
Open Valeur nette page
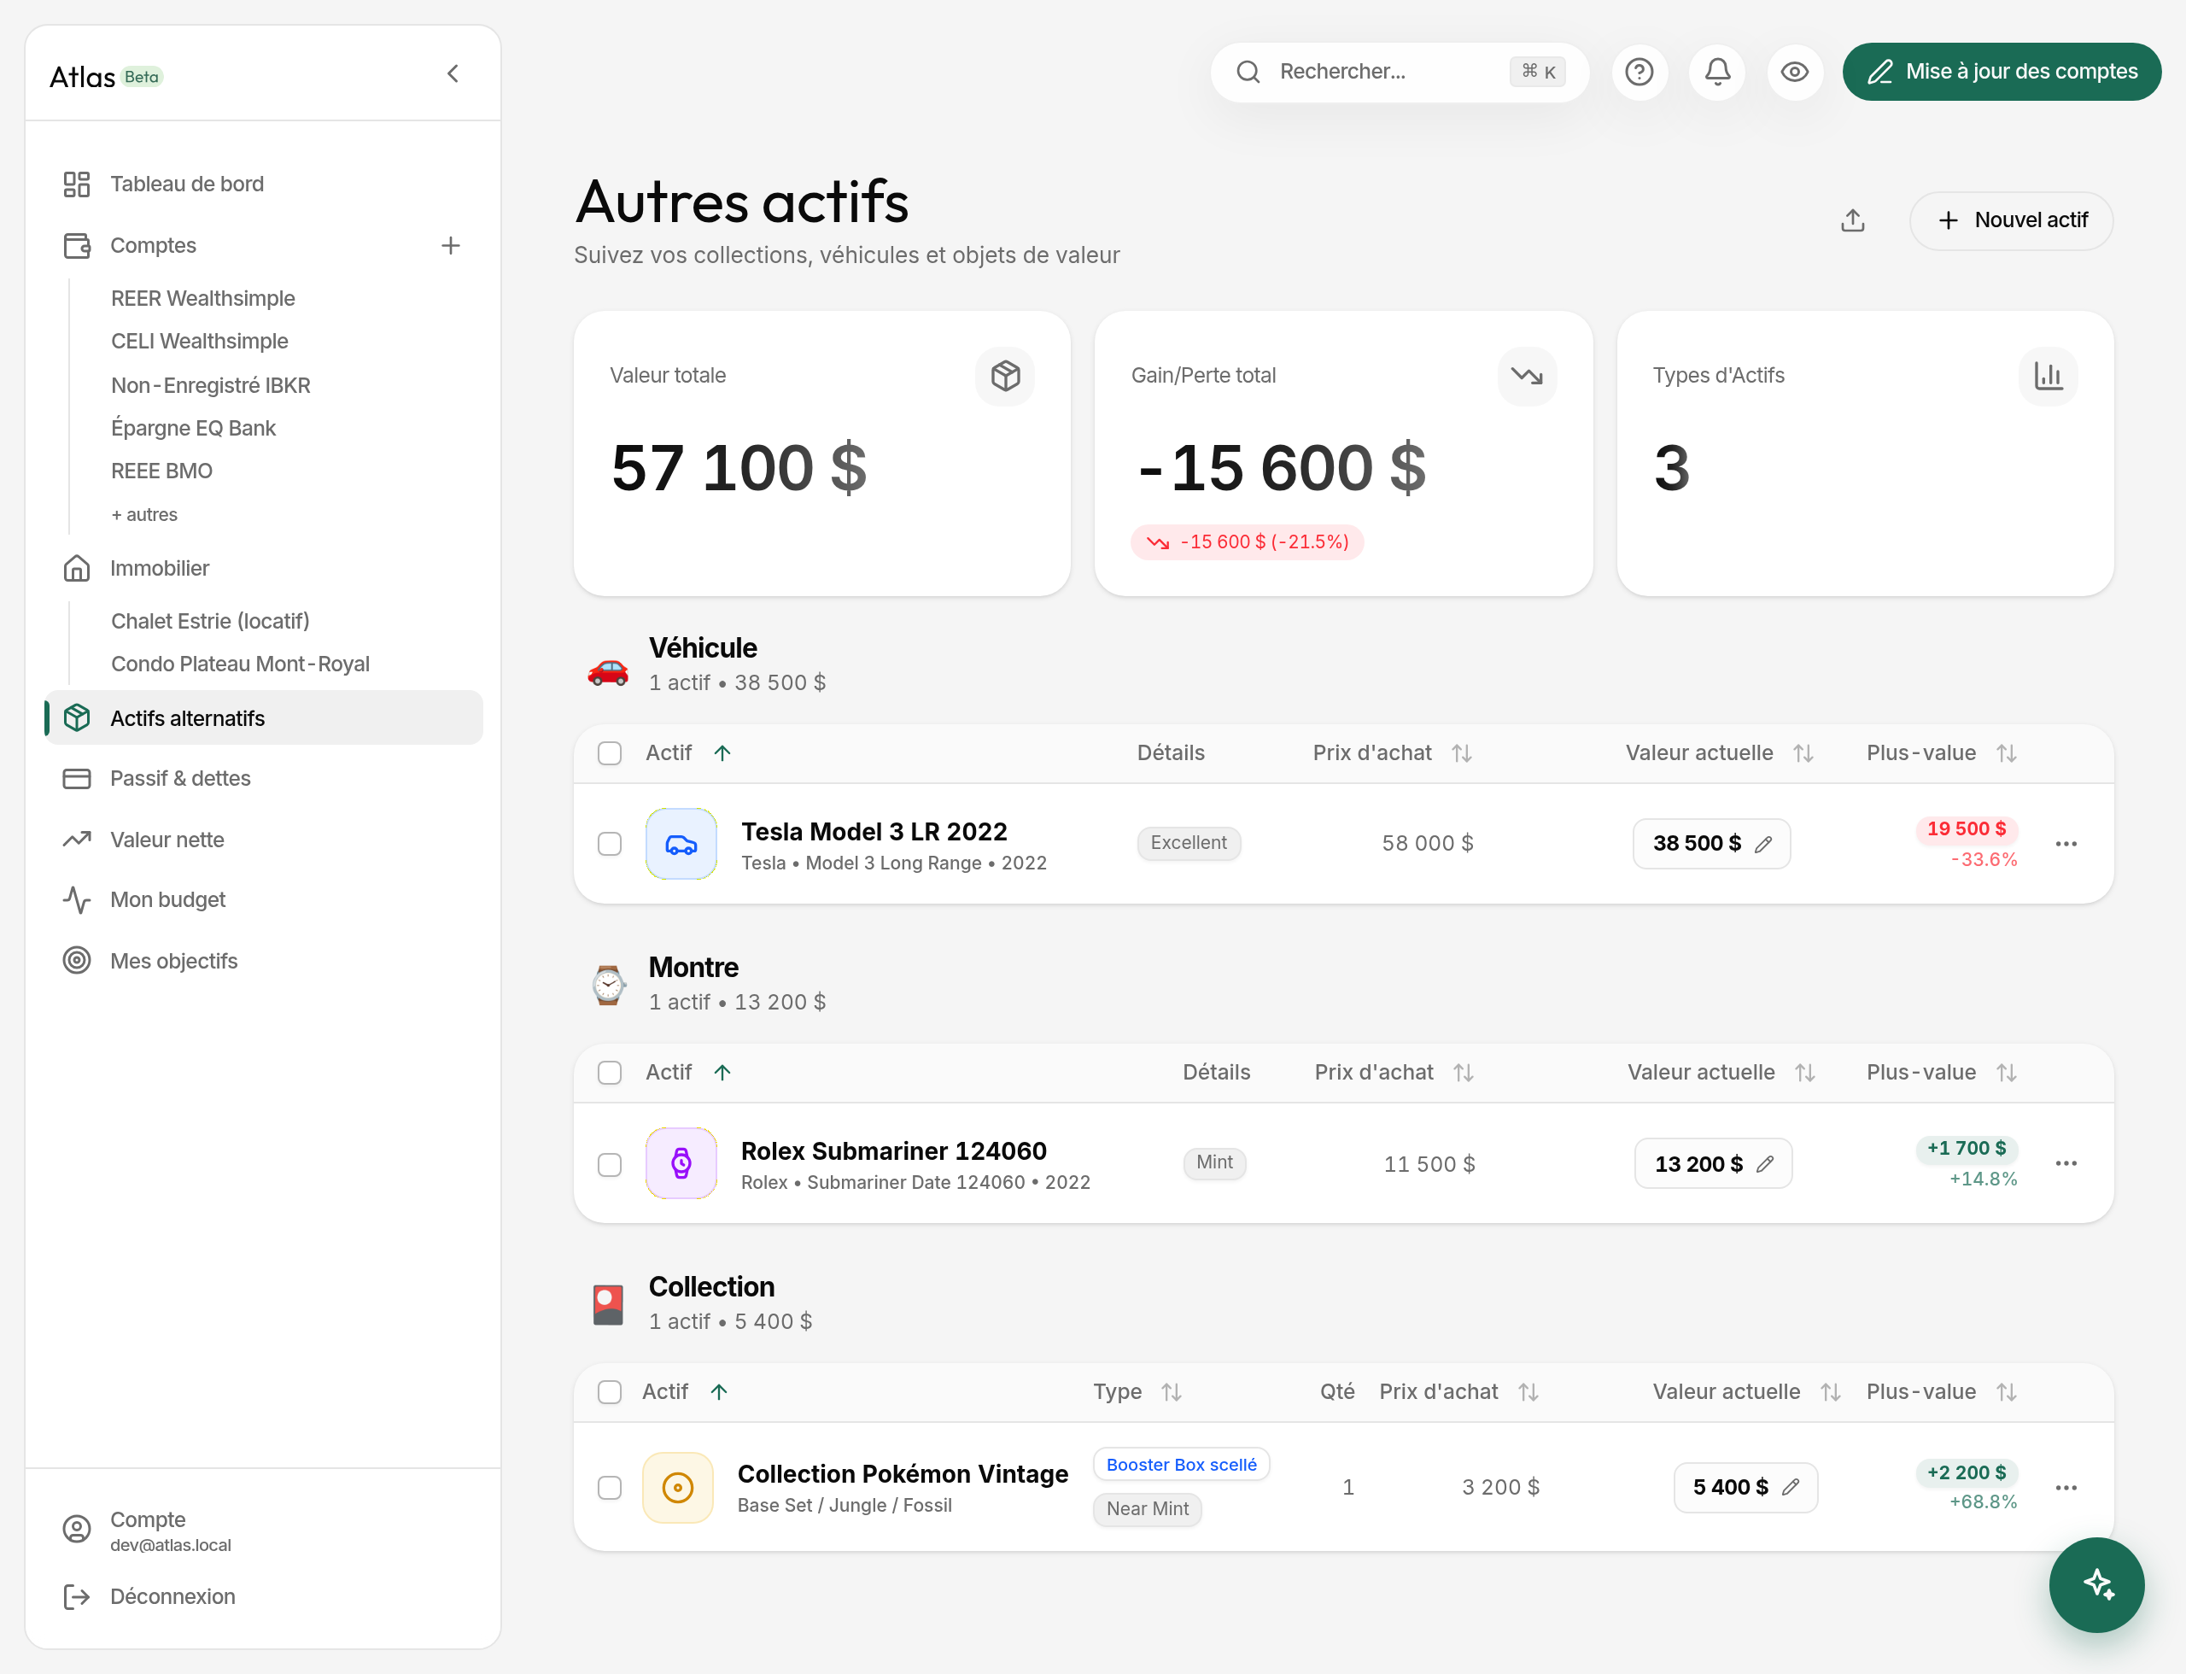(x=263, y=839)
